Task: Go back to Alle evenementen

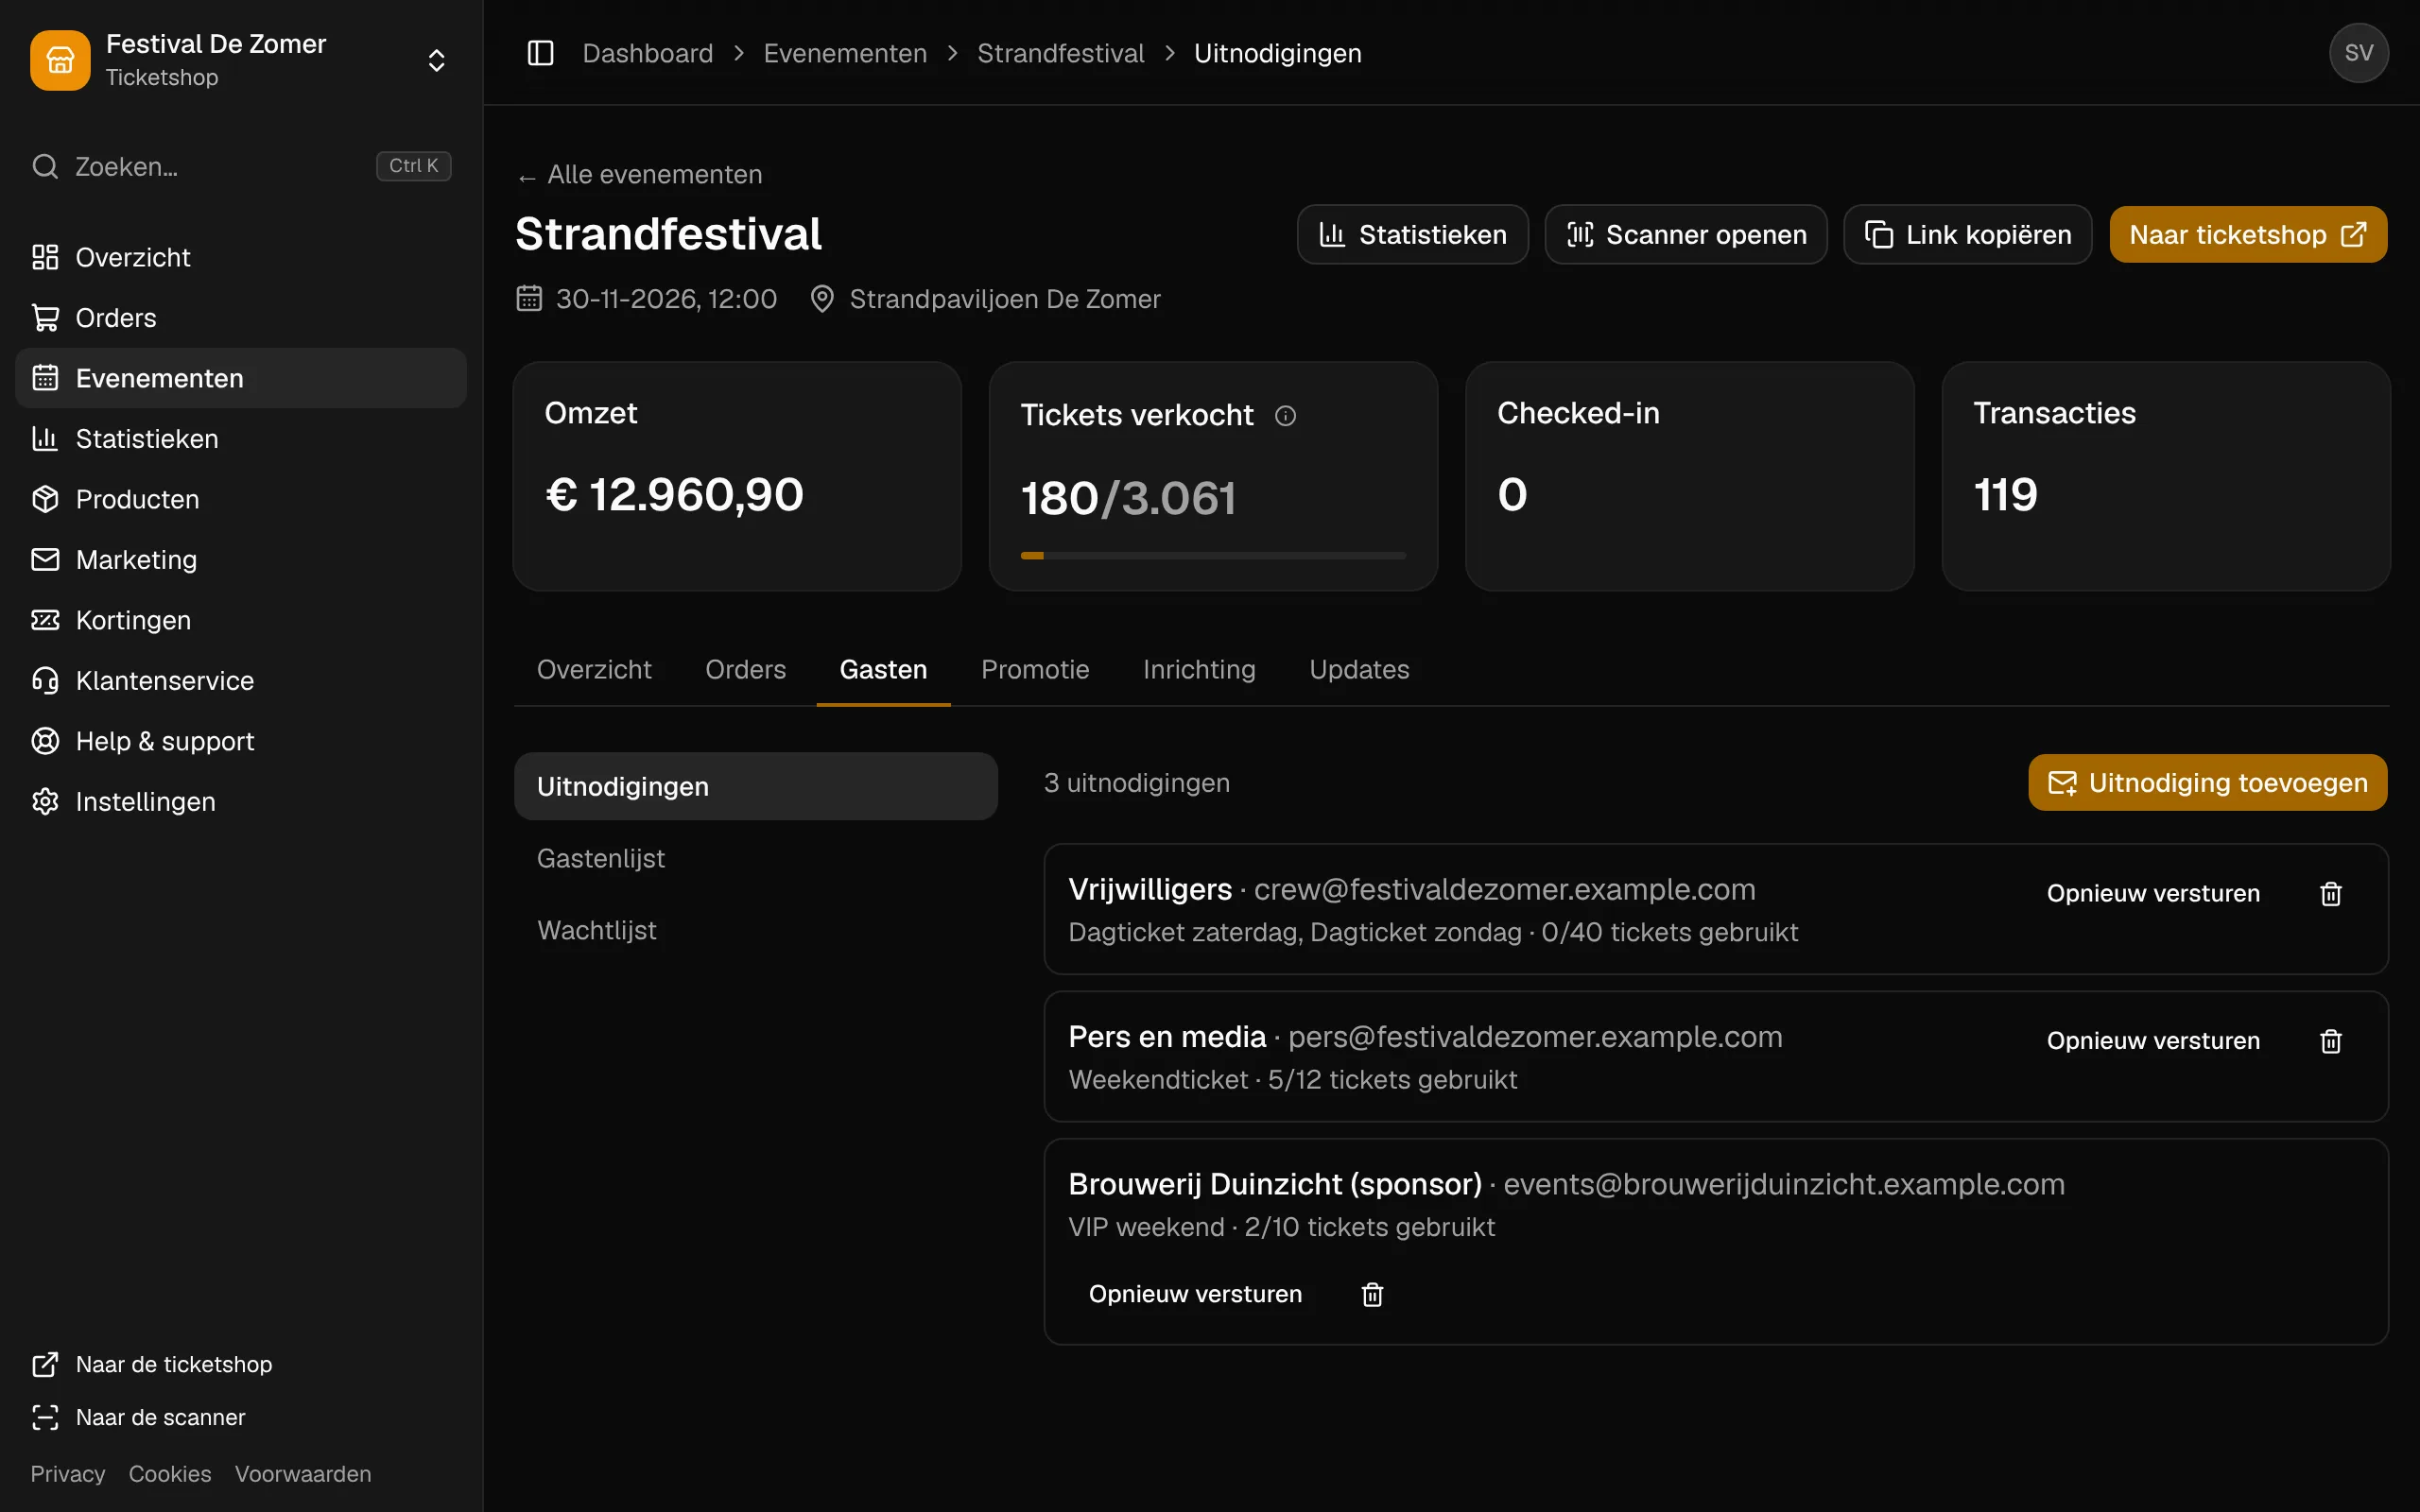Action: click(x=640, y=175)
